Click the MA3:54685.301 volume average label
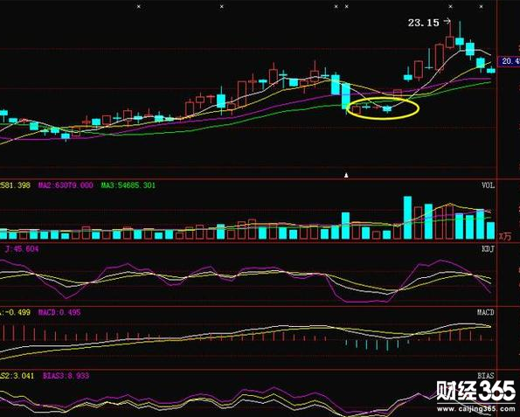 (x=128, y=185)
